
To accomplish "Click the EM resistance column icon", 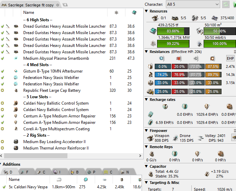I will (162, 58).
